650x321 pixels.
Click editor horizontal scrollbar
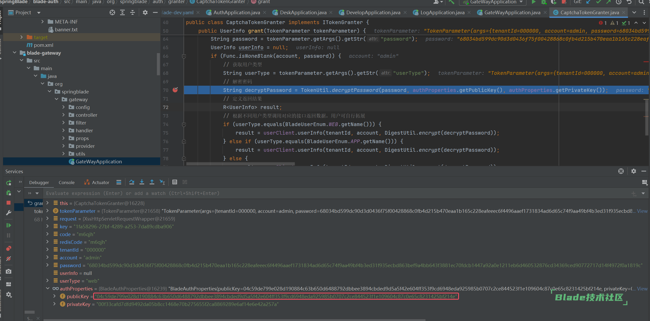click(240, 164)
